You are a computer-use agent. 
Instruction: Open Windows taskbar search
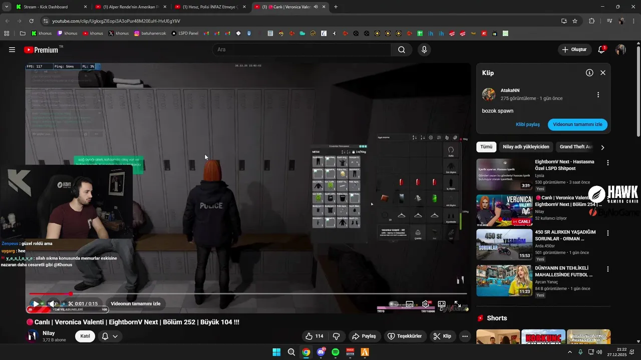291,352
